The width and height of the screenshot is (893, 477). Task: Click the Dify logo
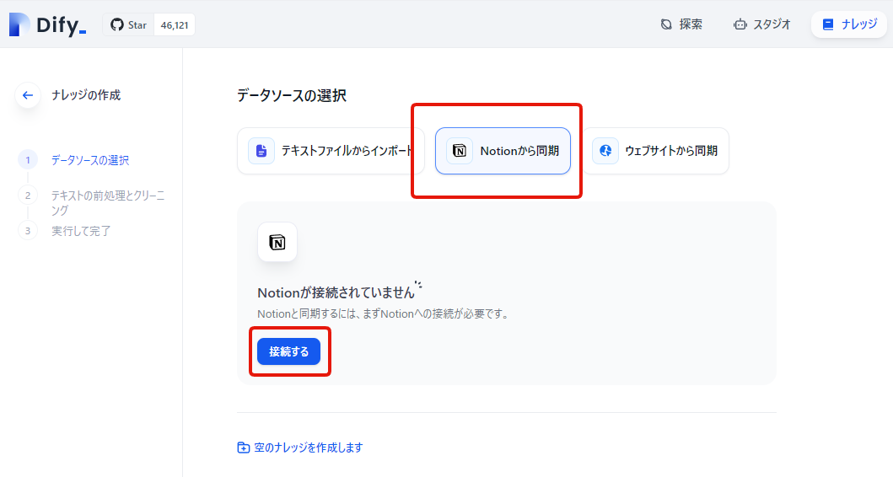click(x=47, y=24)
